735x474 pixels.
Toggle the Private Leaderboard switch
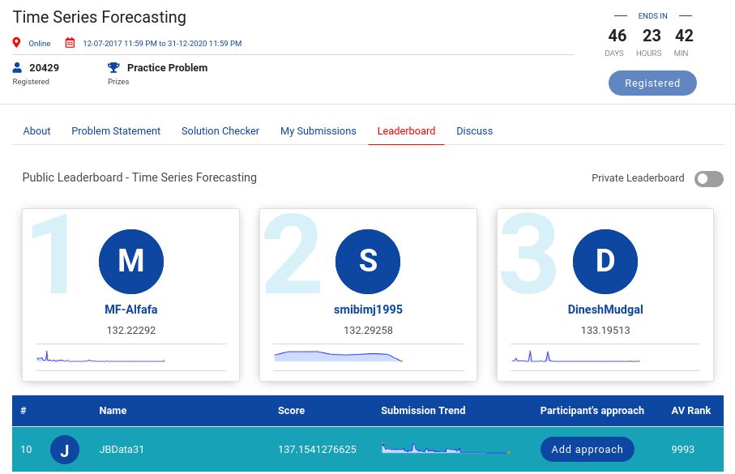coord(708,178)
